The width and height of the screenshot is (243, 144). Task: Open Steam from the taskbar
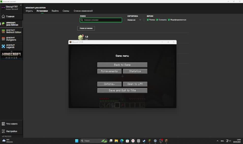pos(144,141)
